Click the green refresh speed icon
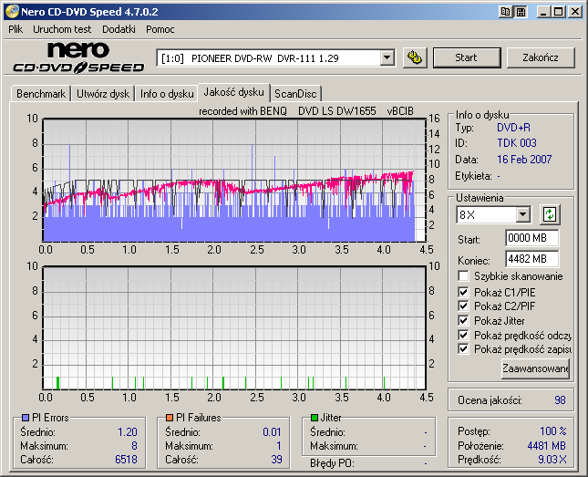 pyautogui.click(x=550, y=215)
